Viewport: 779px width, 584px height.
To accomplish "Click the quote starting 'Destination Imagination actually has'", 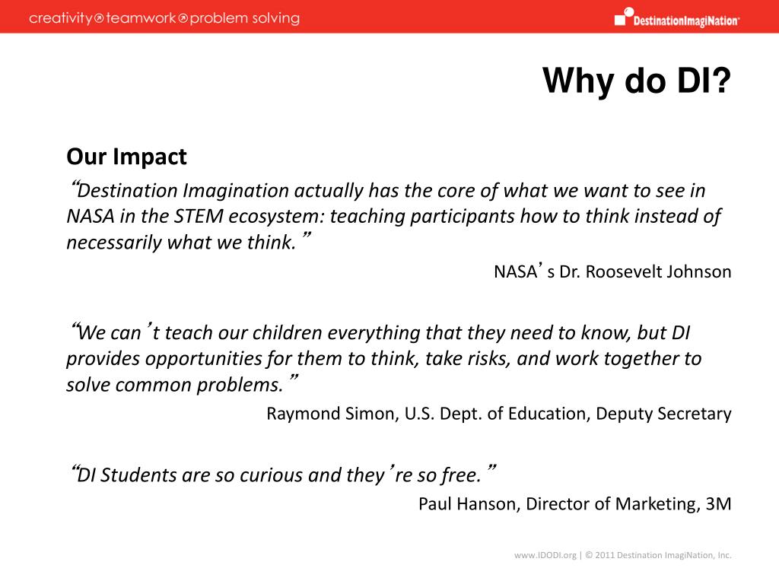I will tap(393, 217).
